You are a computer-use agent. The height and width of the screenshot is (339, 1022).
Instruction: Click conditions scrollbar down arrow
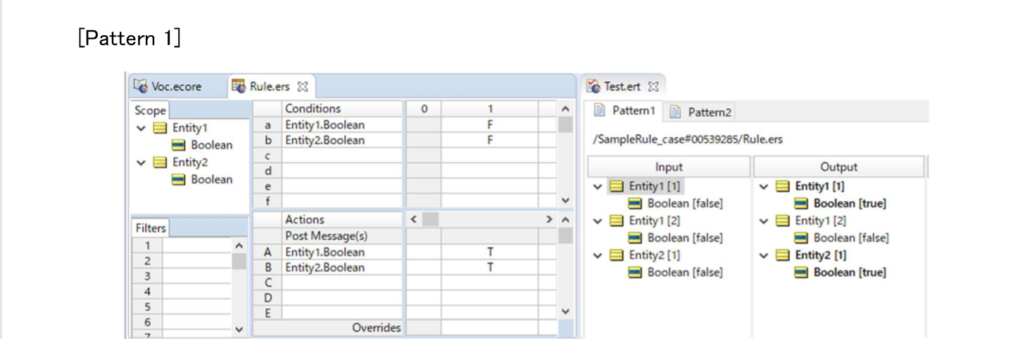tap(565, 201)
